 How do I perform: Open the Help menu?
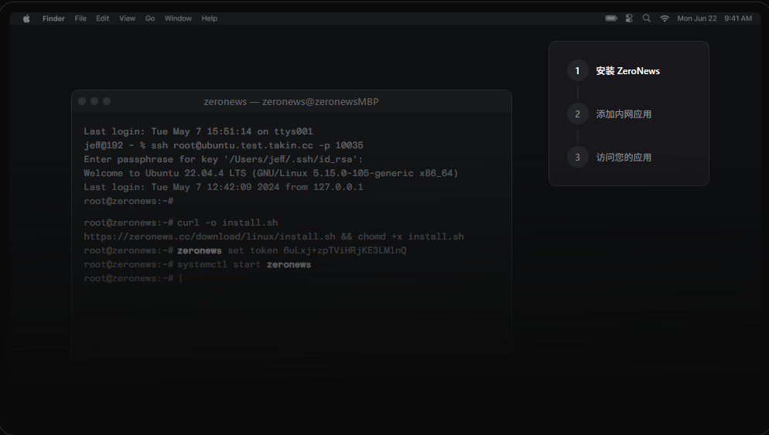point(210,19)
